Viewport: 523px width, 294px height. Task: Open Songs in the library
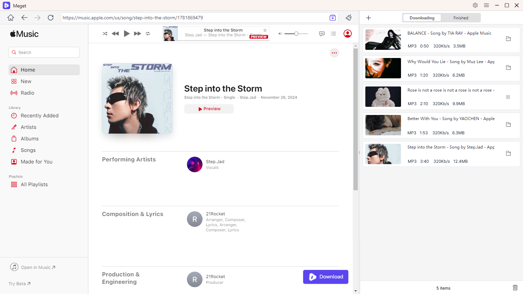click(44, 150)
